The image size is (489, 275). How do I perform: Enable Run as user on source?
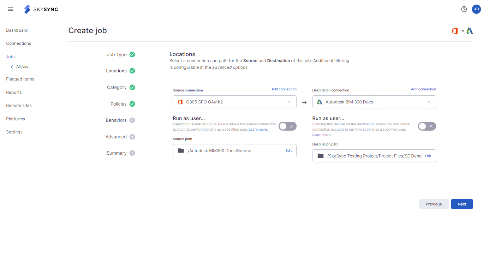287,126
